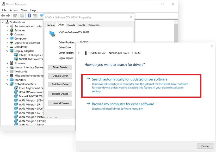Click the Uninstall Device button
This screenshot has width=216, height=152.
point(60,103)
